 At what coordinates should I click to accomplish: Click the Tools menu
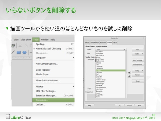click(x=36, y=40)
